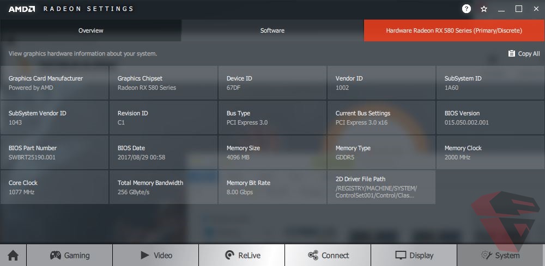Select Hardware Radeon RX 580 Series tab
This screenshot has height=266, width=545.
click(x=454, y=30)
